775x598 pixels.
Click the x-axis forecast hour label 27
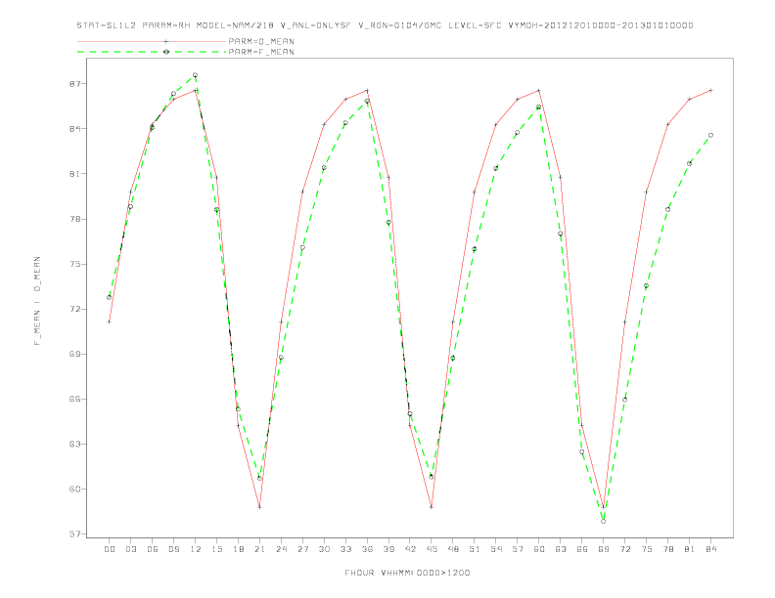pos(302,549)
